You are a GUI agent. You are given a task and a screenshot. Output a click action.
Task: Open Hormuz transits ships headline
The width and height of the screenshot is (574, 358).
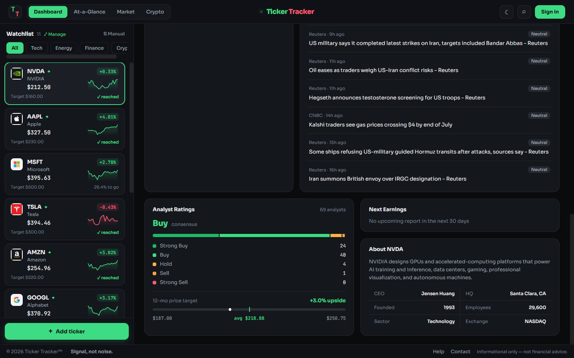click(x=429, y=152)
